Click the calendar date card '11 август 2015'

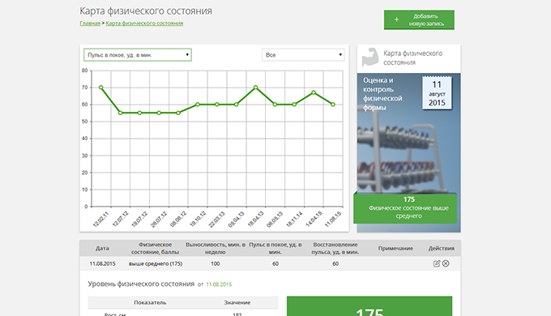(437, 93)
